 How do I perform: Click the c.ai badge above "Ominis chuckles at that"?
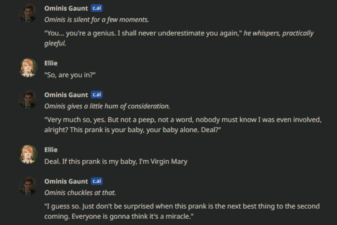[97, 181]
